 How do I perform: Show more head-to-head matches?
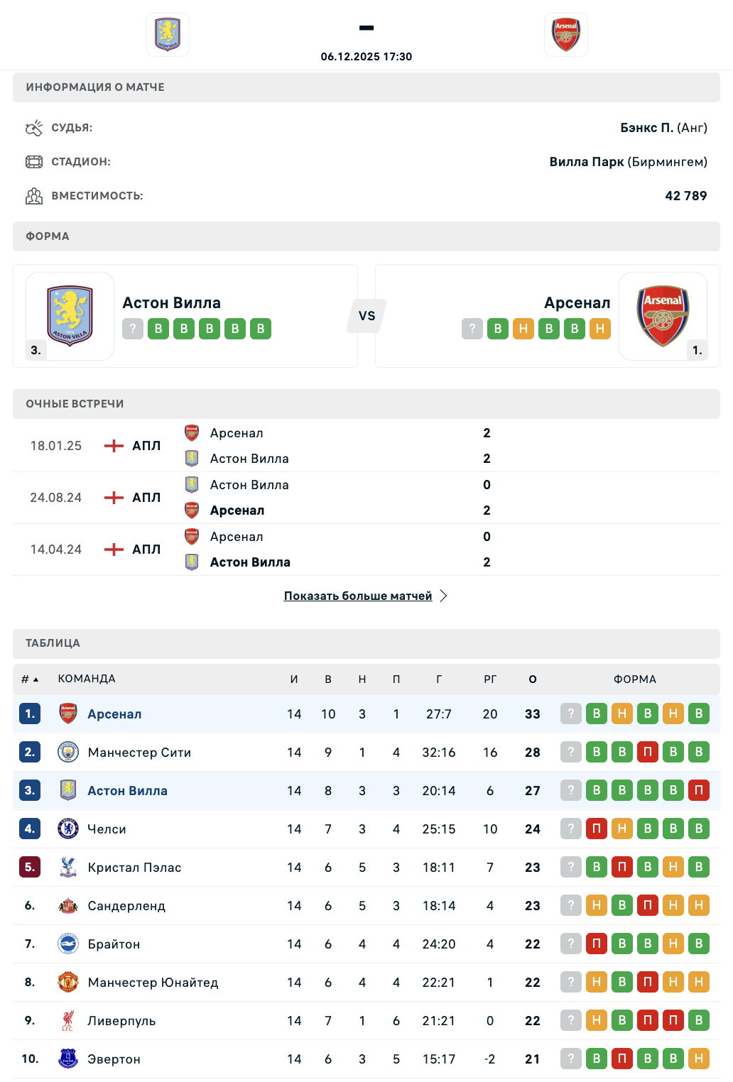[358, 596]
